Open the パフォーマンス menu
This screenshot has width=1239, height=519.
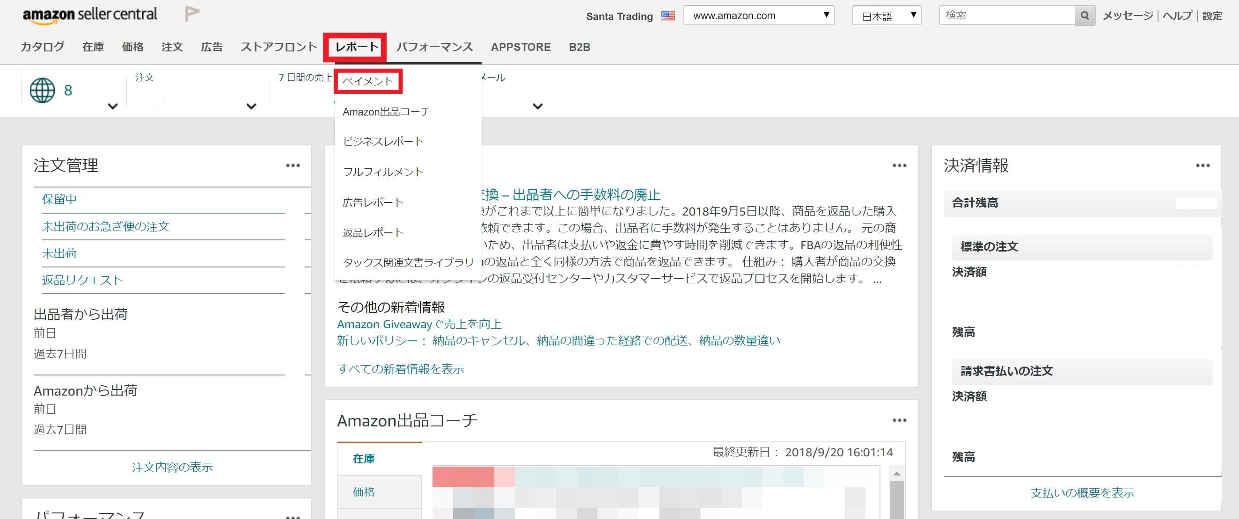435,47
